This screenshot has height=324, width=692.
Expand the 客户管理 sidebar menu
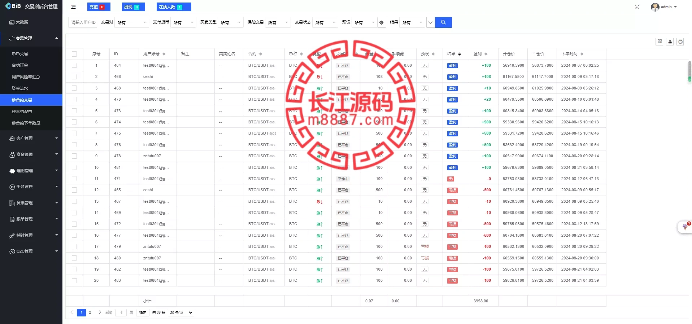point(31,138)
